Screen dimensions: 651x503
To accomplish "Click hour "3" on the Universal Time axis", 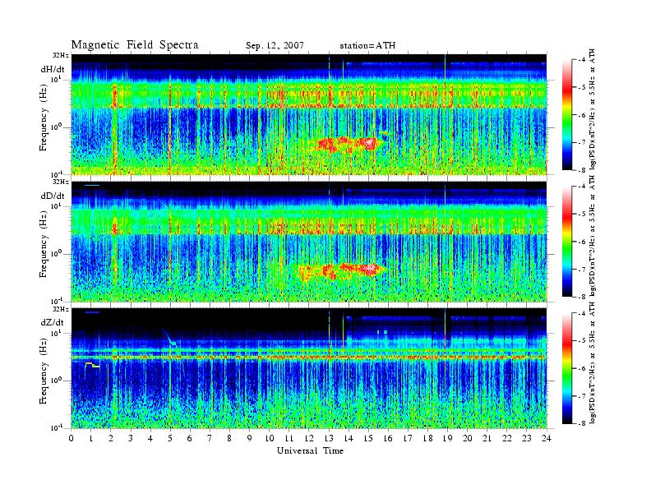I will pos(131,439).
